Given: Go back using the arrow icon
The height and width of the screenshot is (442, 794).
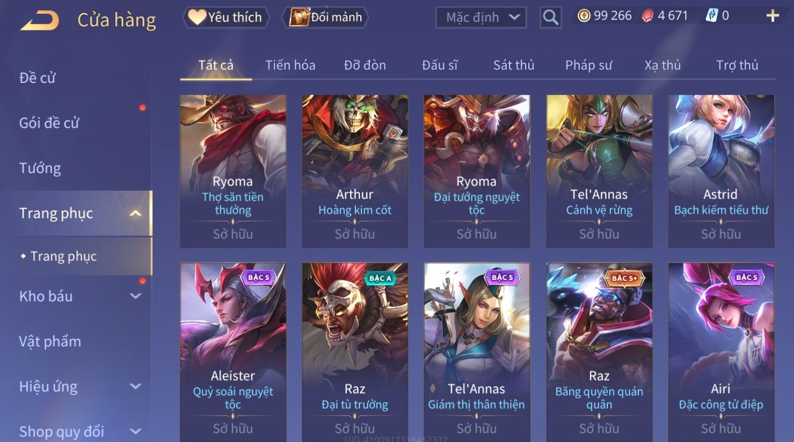Looking at the screenshot, I should (x=40, y=21).
